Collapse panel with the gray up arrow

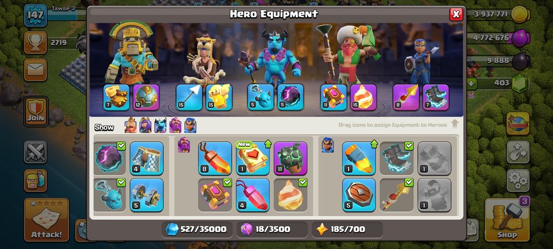455,124
